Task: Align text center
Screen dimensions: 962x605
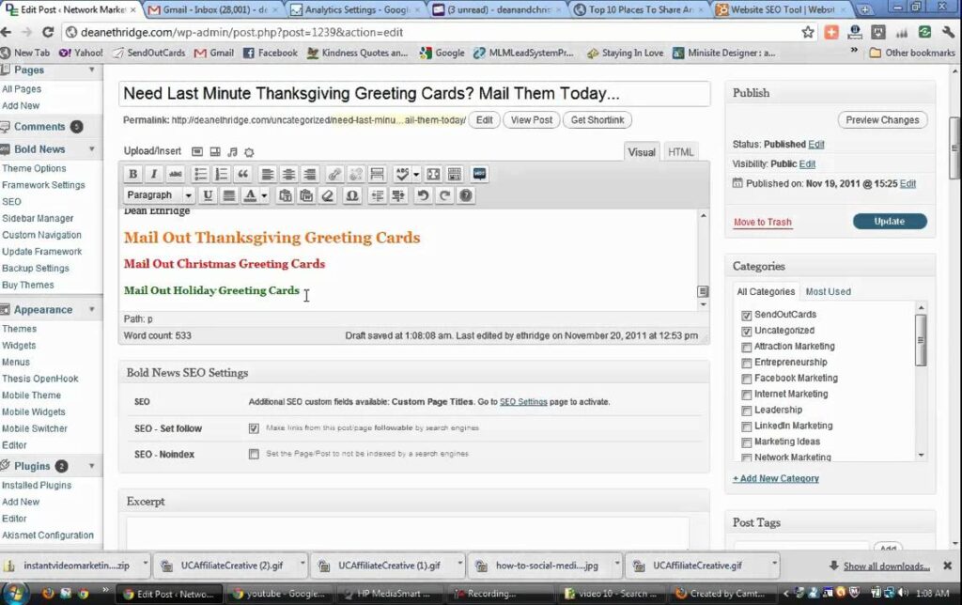Action: 288,174
